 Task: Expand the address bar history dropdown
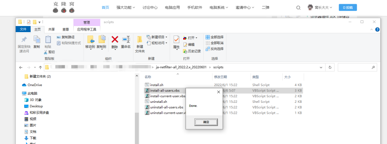coord(321,67)
